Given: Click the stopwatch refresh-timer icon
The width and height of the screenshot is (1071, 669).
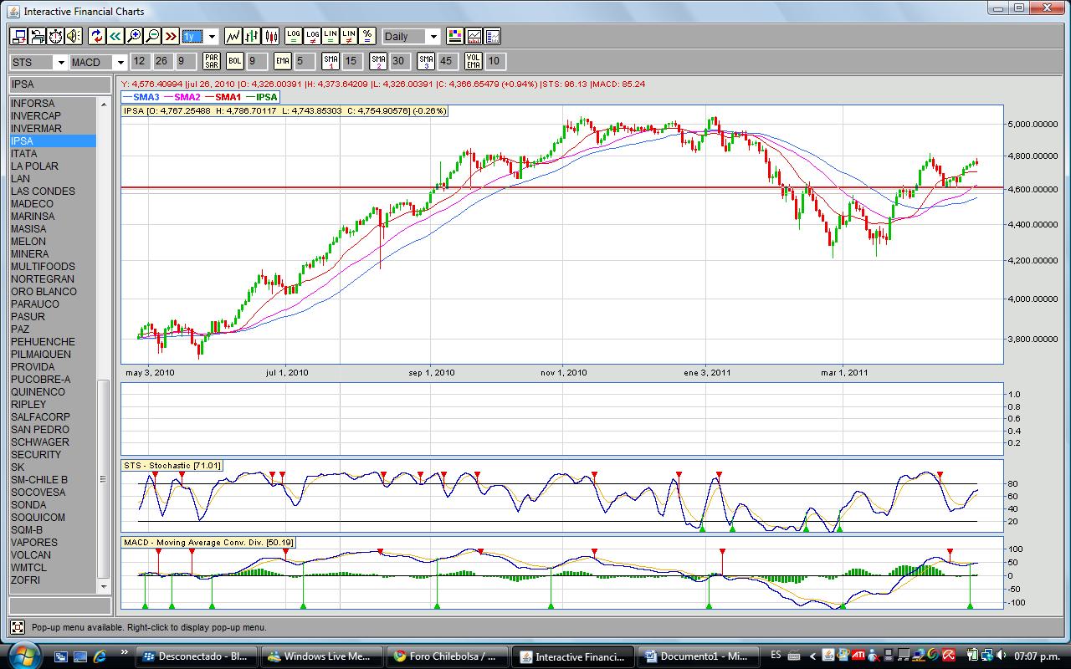Looking at the screenshot, I should tap(55, 36).
